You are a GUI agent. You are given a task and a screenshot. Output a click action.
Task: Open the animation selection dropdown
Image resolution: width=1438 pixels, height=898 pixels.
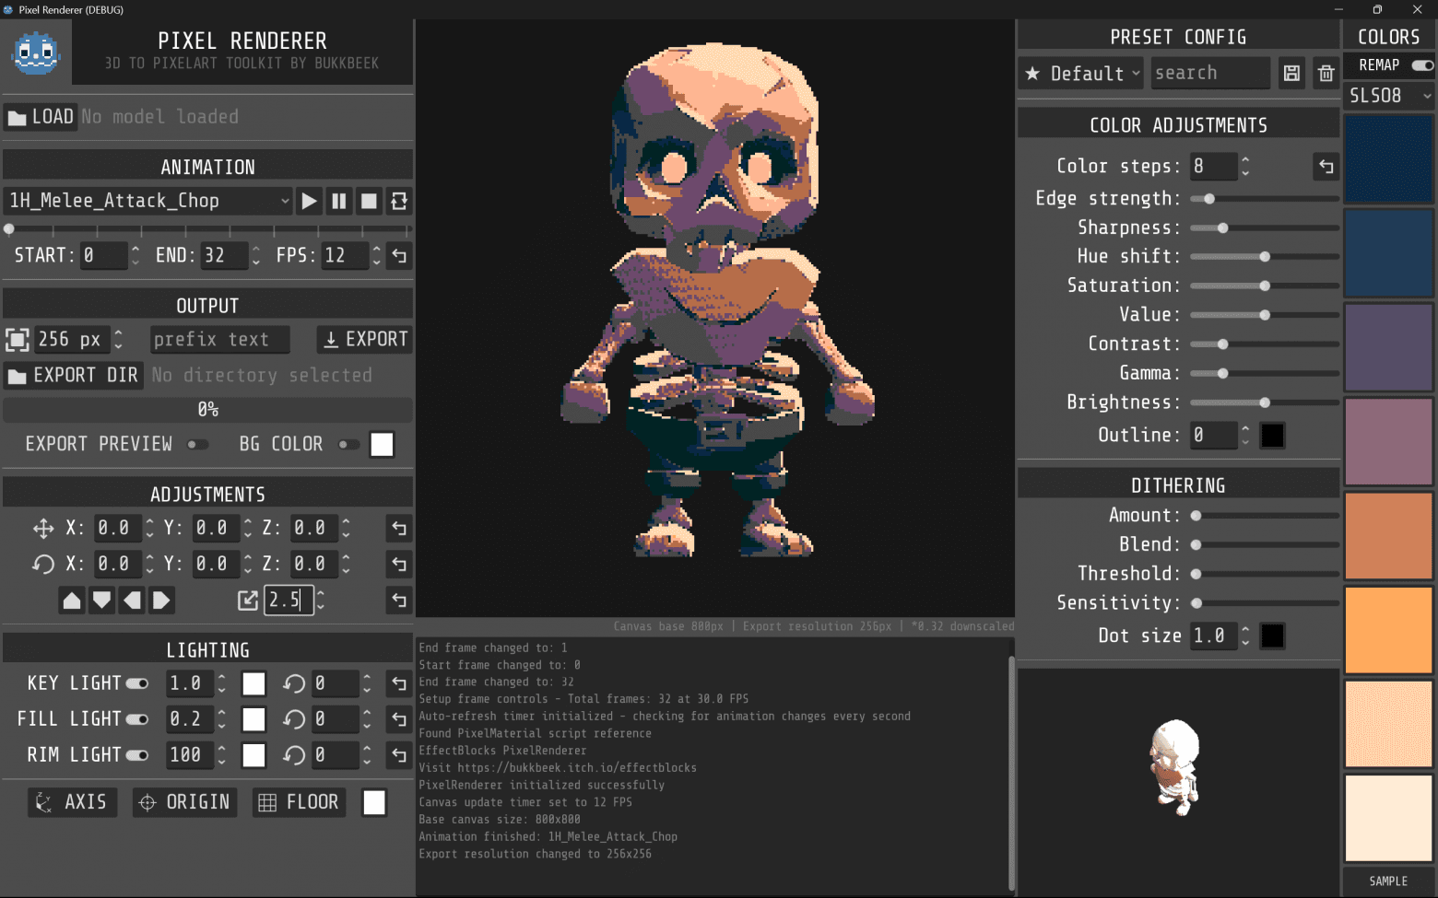pos(147,201)
